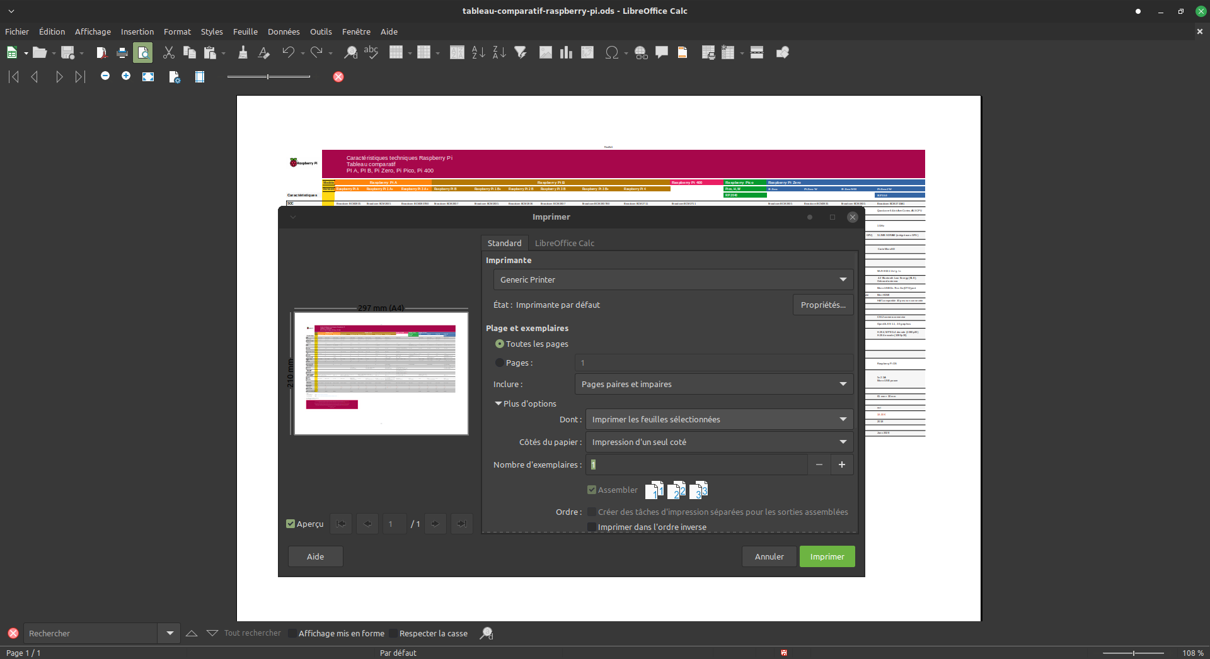Open the Données menu

click(284, 31)
